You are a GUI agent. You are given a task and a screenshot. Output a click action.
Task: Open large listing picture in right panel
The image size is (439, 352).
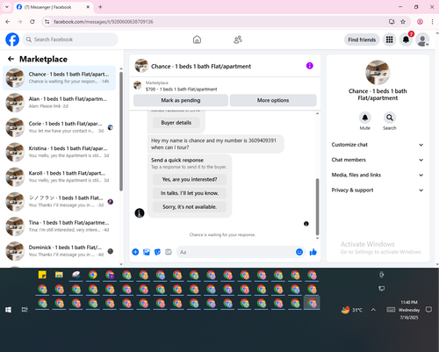(x=378, y=73)
